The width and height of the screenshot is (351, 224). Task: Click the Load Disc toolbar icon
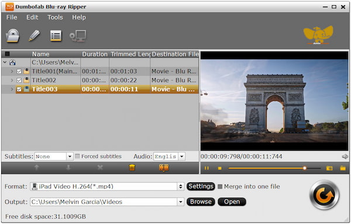pos(13,36)
